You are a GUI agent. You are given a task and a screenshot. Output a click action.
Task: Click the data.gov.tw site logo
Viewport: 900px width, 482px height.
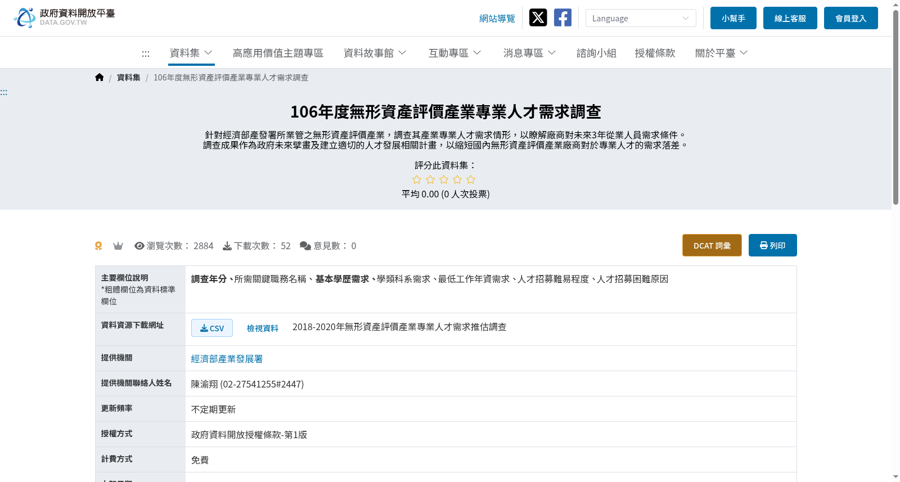click(x=64, y=18)
